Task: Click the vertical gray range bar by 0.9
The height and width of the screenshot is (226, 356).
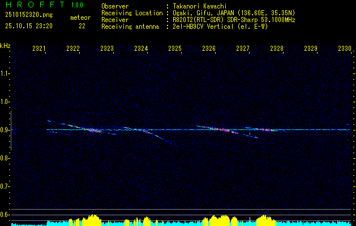Action: click(11, 131)
